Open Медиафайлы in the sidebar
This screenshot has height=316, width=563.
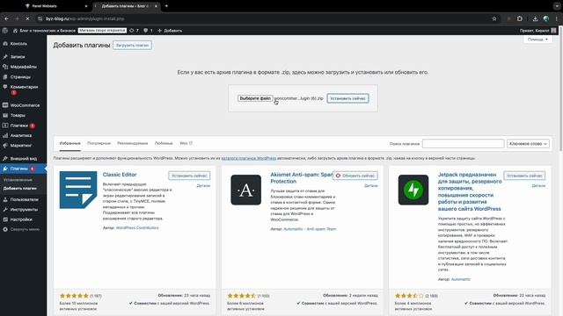[x=23, y=67]
